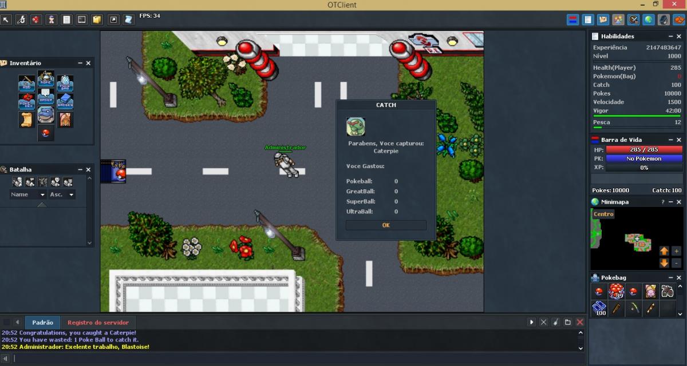Click the arrow cursor icon in top toolbar
The width and height of the screenshot is (687, 366).
pos(6,19)
